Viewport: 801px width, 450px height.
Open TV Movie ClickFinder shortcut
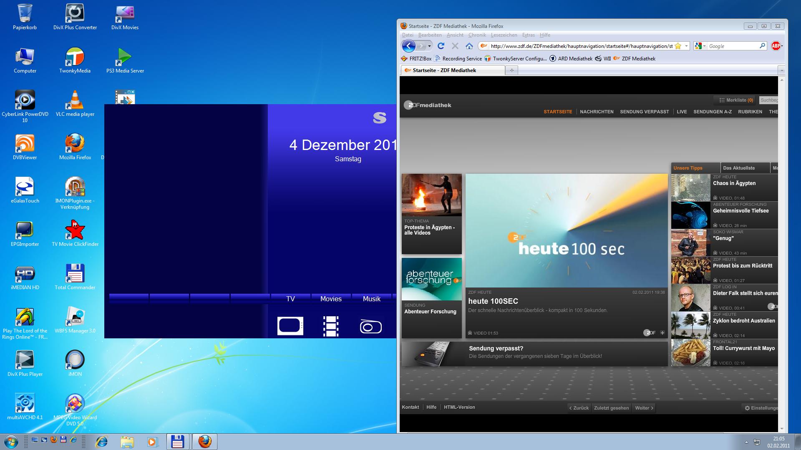coord(75,234)
